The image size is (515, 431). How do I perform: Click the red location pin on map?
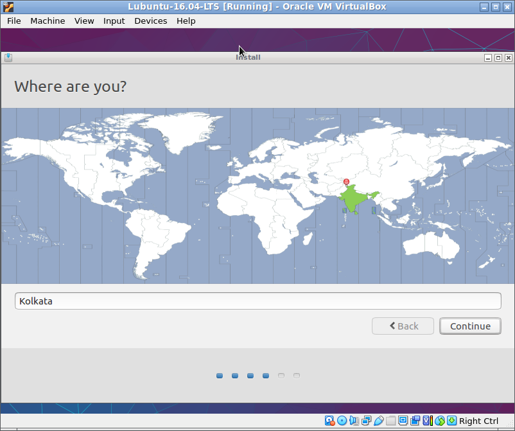click(346, 182)
